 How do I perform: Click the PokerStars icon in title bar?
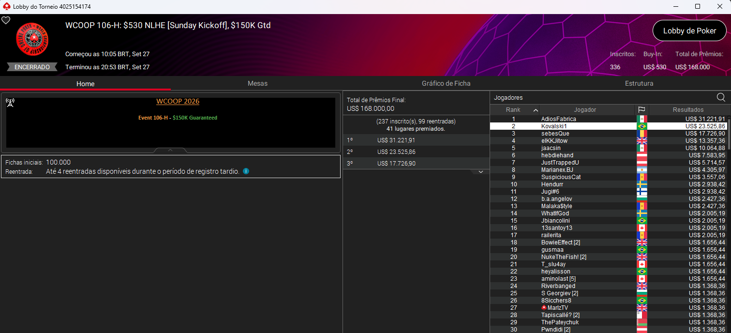tap(6, 6)
